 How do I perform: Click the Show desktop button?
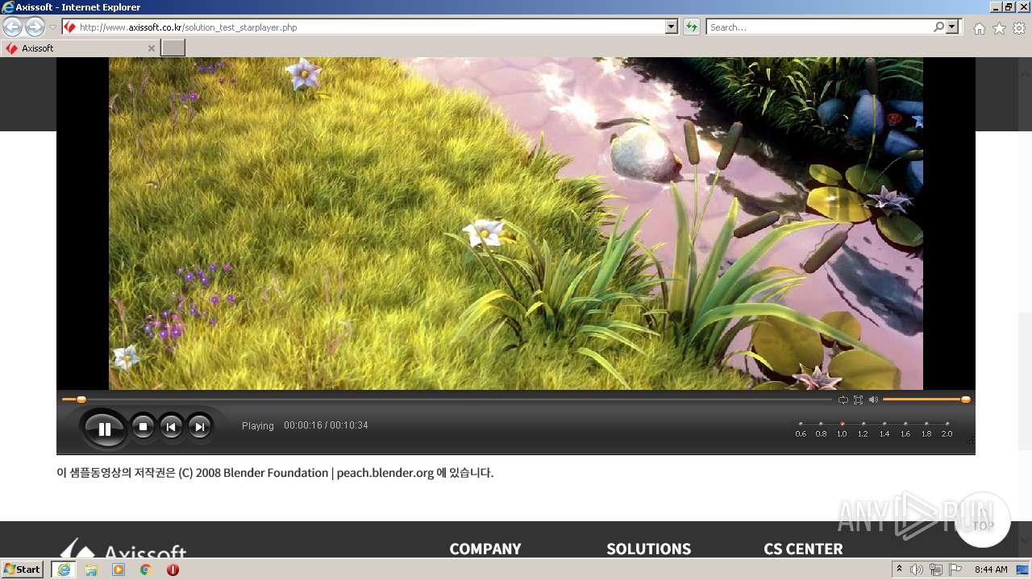[x=1022, y=570]
